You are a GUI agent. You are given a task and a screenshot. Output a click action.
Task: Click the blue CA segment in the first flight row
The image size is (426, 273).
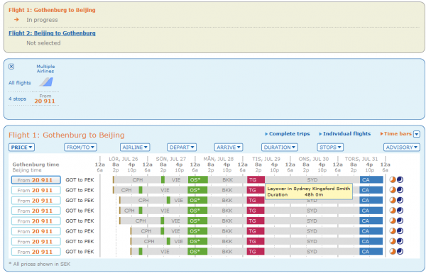pos(371,180)
